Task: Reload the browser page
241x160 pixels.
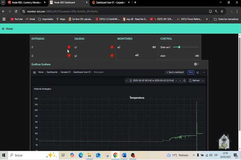Action: (16, 11)
